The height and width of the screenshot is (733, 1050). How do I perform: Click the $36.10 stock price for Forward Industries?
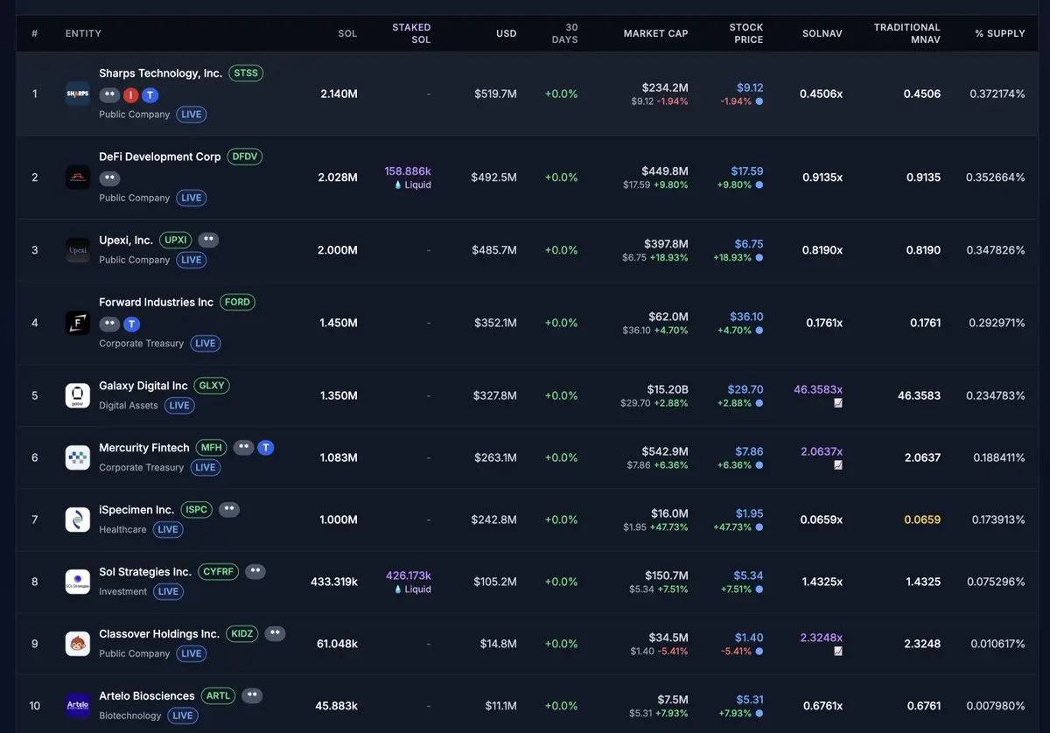[746, 317]
